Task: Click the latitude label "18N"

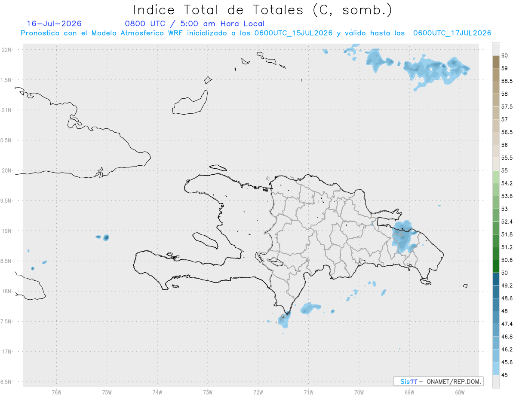Action: click(7, 291)
